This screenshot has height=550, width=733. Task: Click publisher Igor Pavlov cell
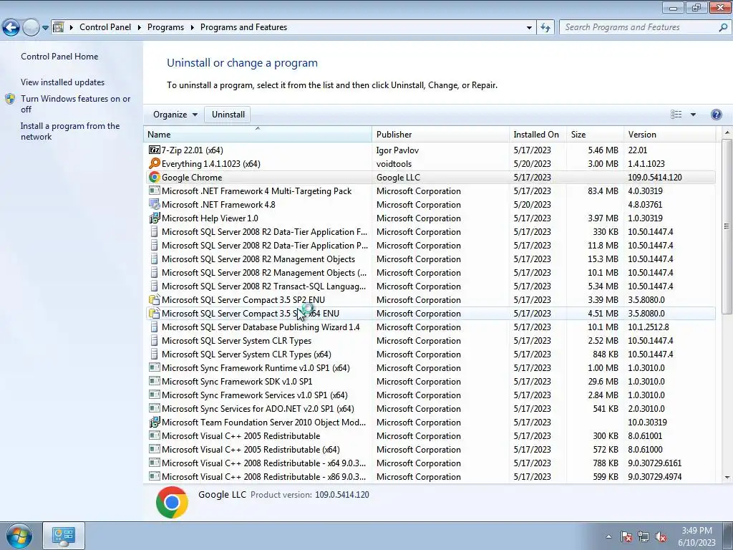tap(397, 150)
